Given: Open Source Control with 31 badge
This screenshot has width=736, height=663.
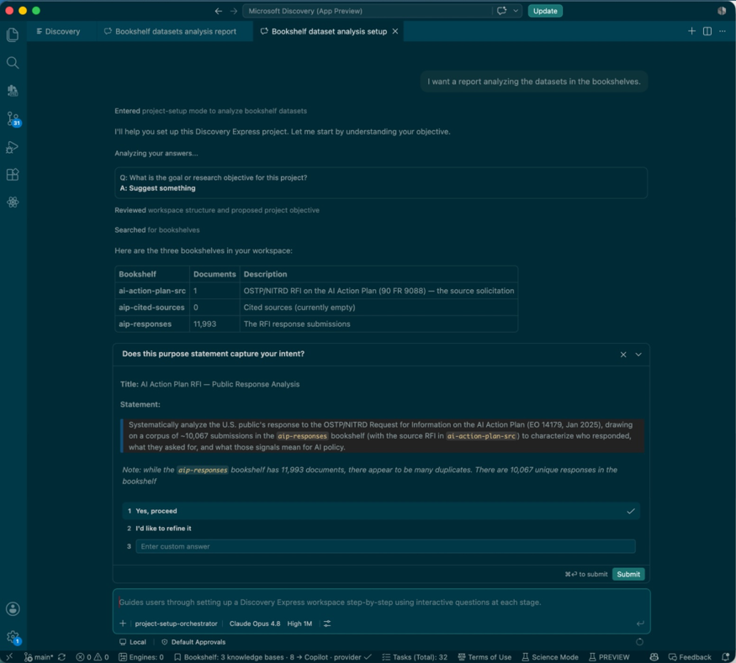Looking at the screenshot, I should (13, 118).
